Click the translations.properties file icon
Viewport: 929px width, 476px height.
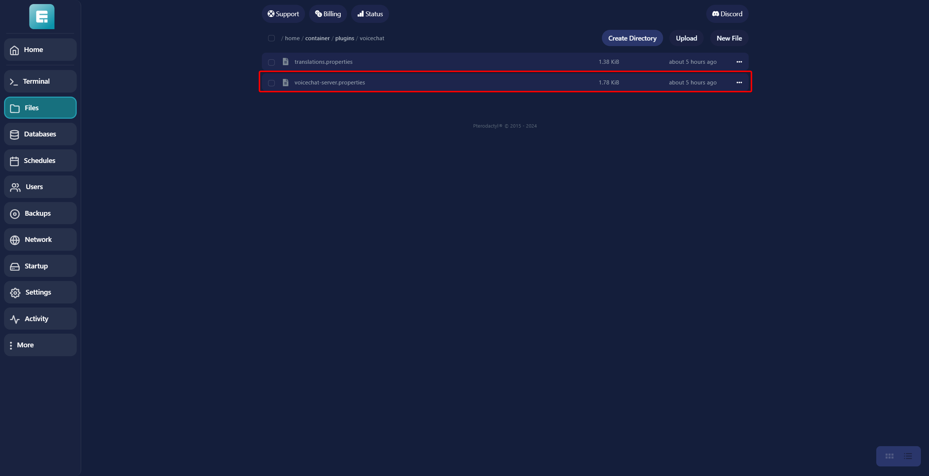point(285,62)
